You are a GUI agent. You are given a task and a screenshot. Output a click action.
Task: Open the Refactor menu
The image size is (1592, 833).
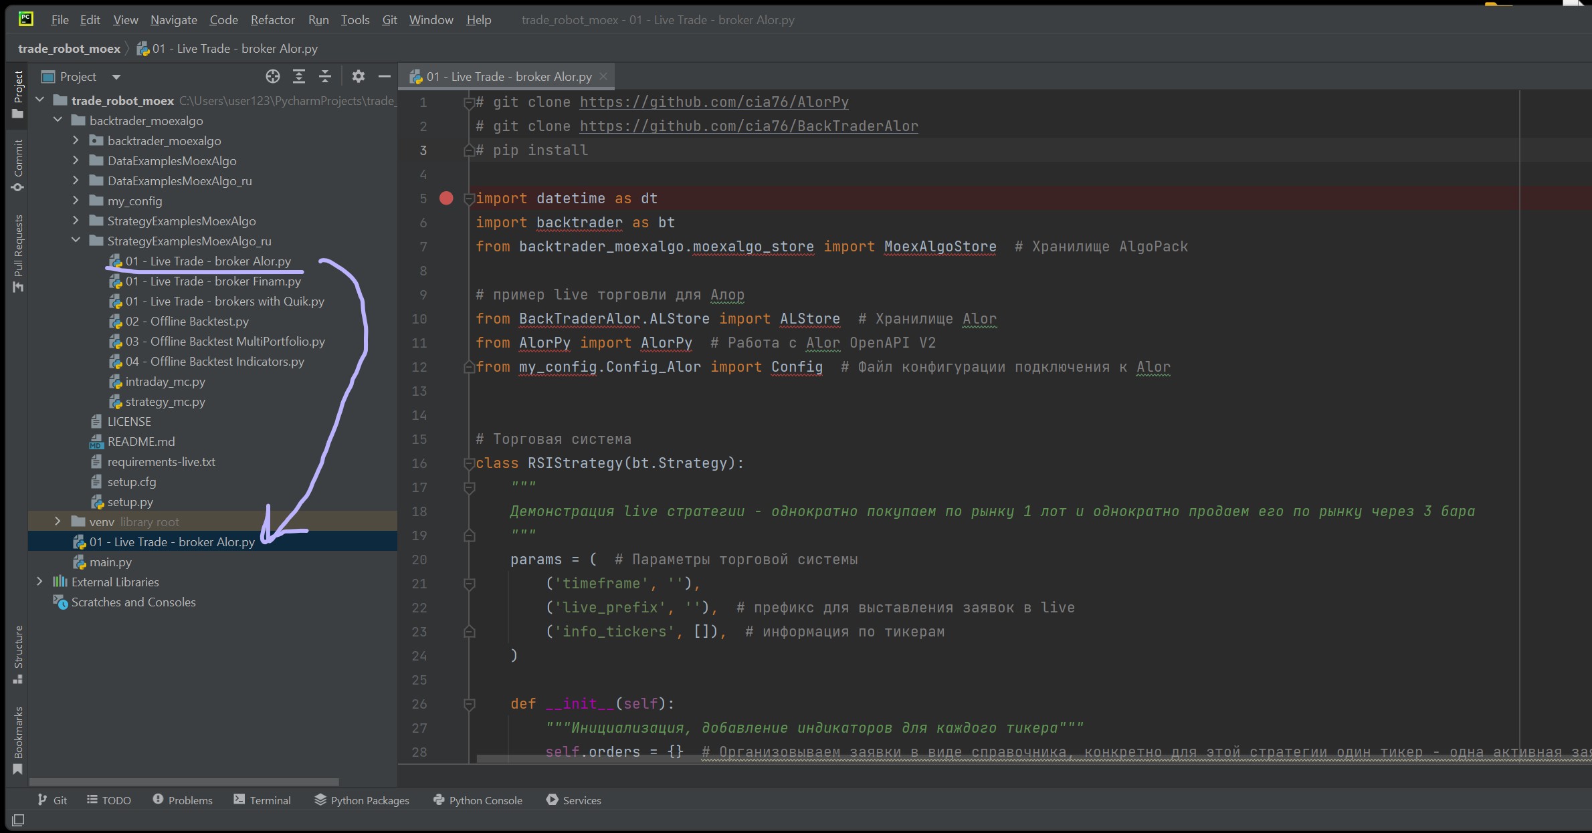click(x=272, y=20)
